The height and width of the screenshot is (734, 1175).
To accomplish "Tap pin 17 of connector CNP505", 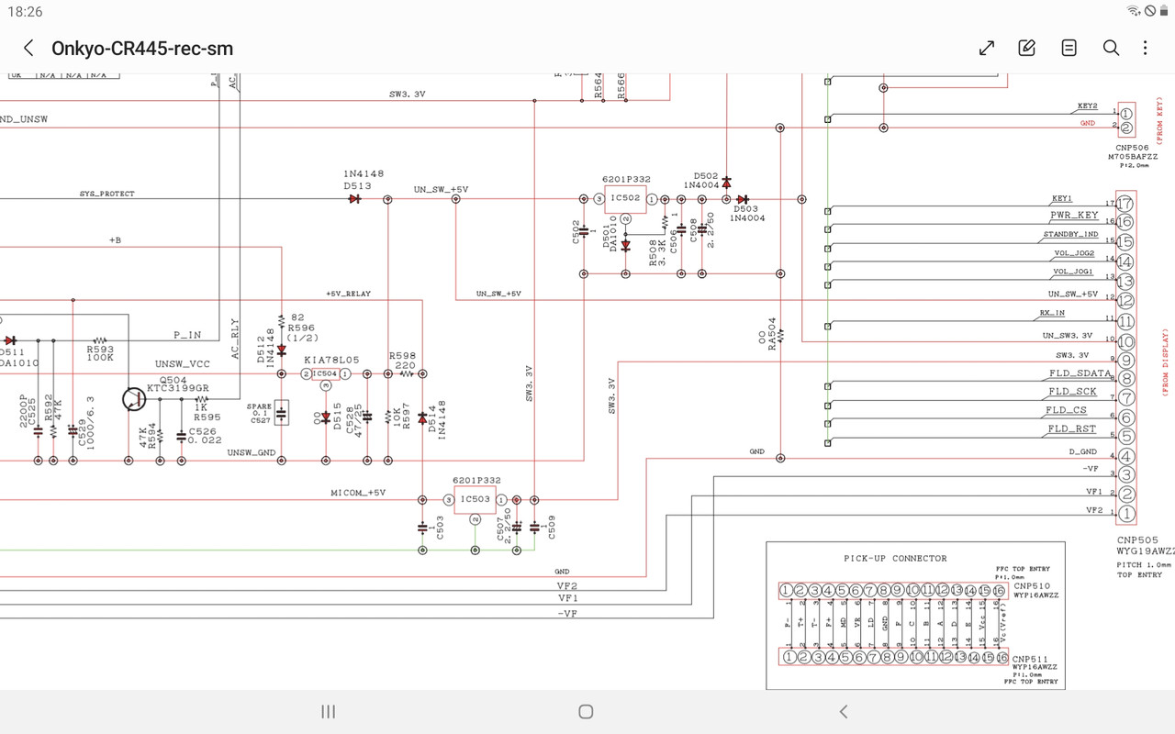I will coord(1125,205).
